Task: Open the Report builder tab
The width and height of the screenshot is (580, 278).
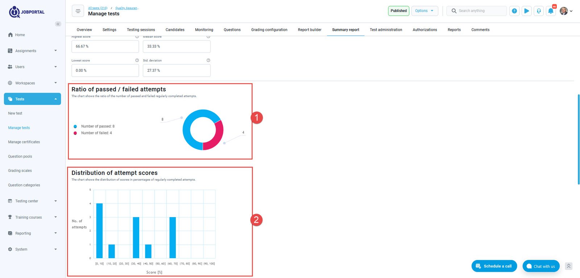Action: [x=310, y=30]
